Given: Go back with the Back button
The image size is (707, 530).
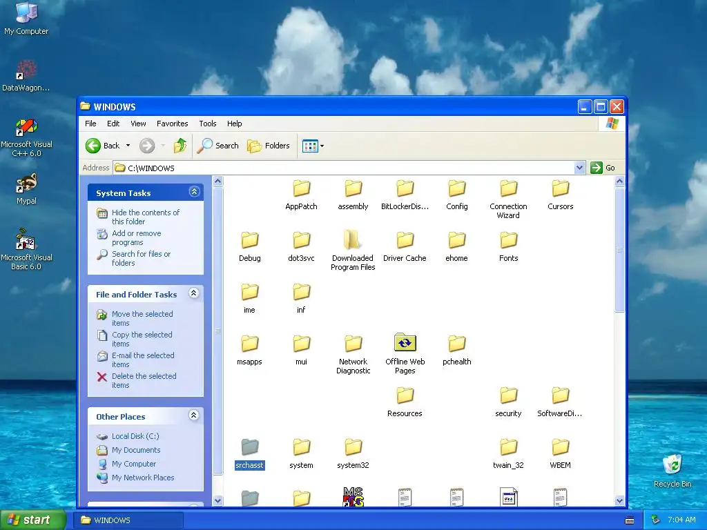Looking at the screenshot, I should [x=103, y=146].
